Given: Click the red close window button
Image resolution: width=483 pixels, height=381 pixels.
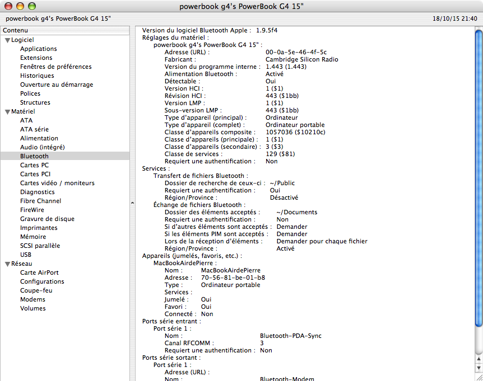Looking at the screenshot, I should pos(8,6).
